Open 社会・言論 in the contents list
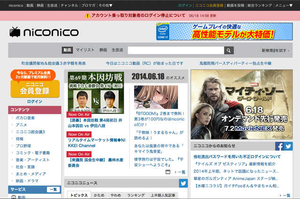300x199 pixels. 25,167
